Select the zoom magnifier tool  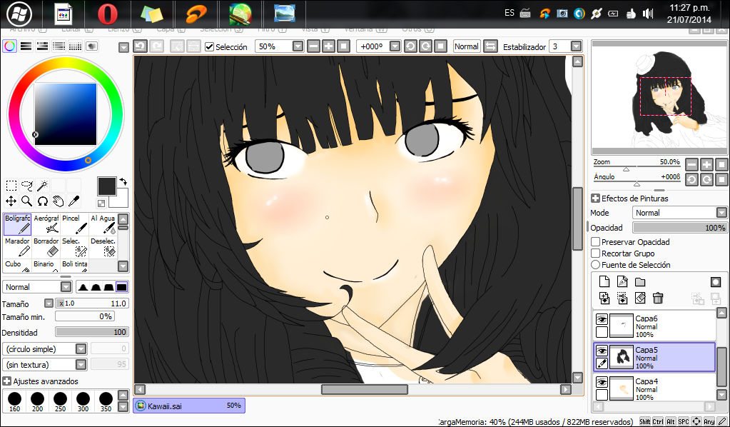click(x=27, y=201)
